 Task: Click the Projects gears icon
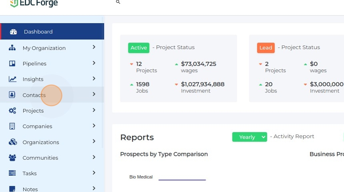12,110
